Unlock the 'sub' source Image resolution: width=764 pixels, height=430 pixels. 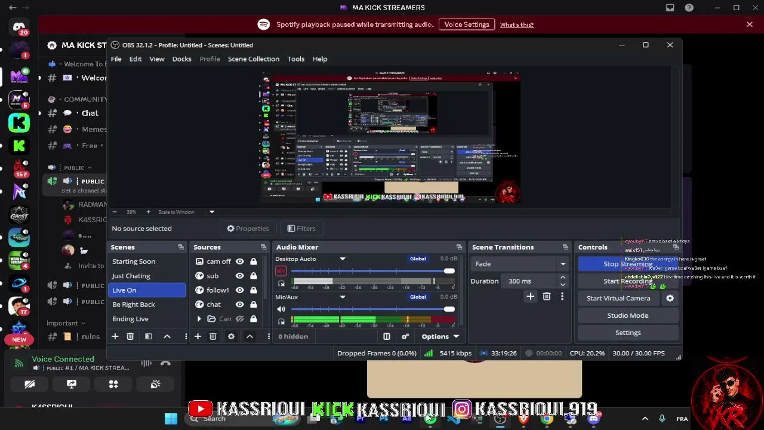pos(254,276)
